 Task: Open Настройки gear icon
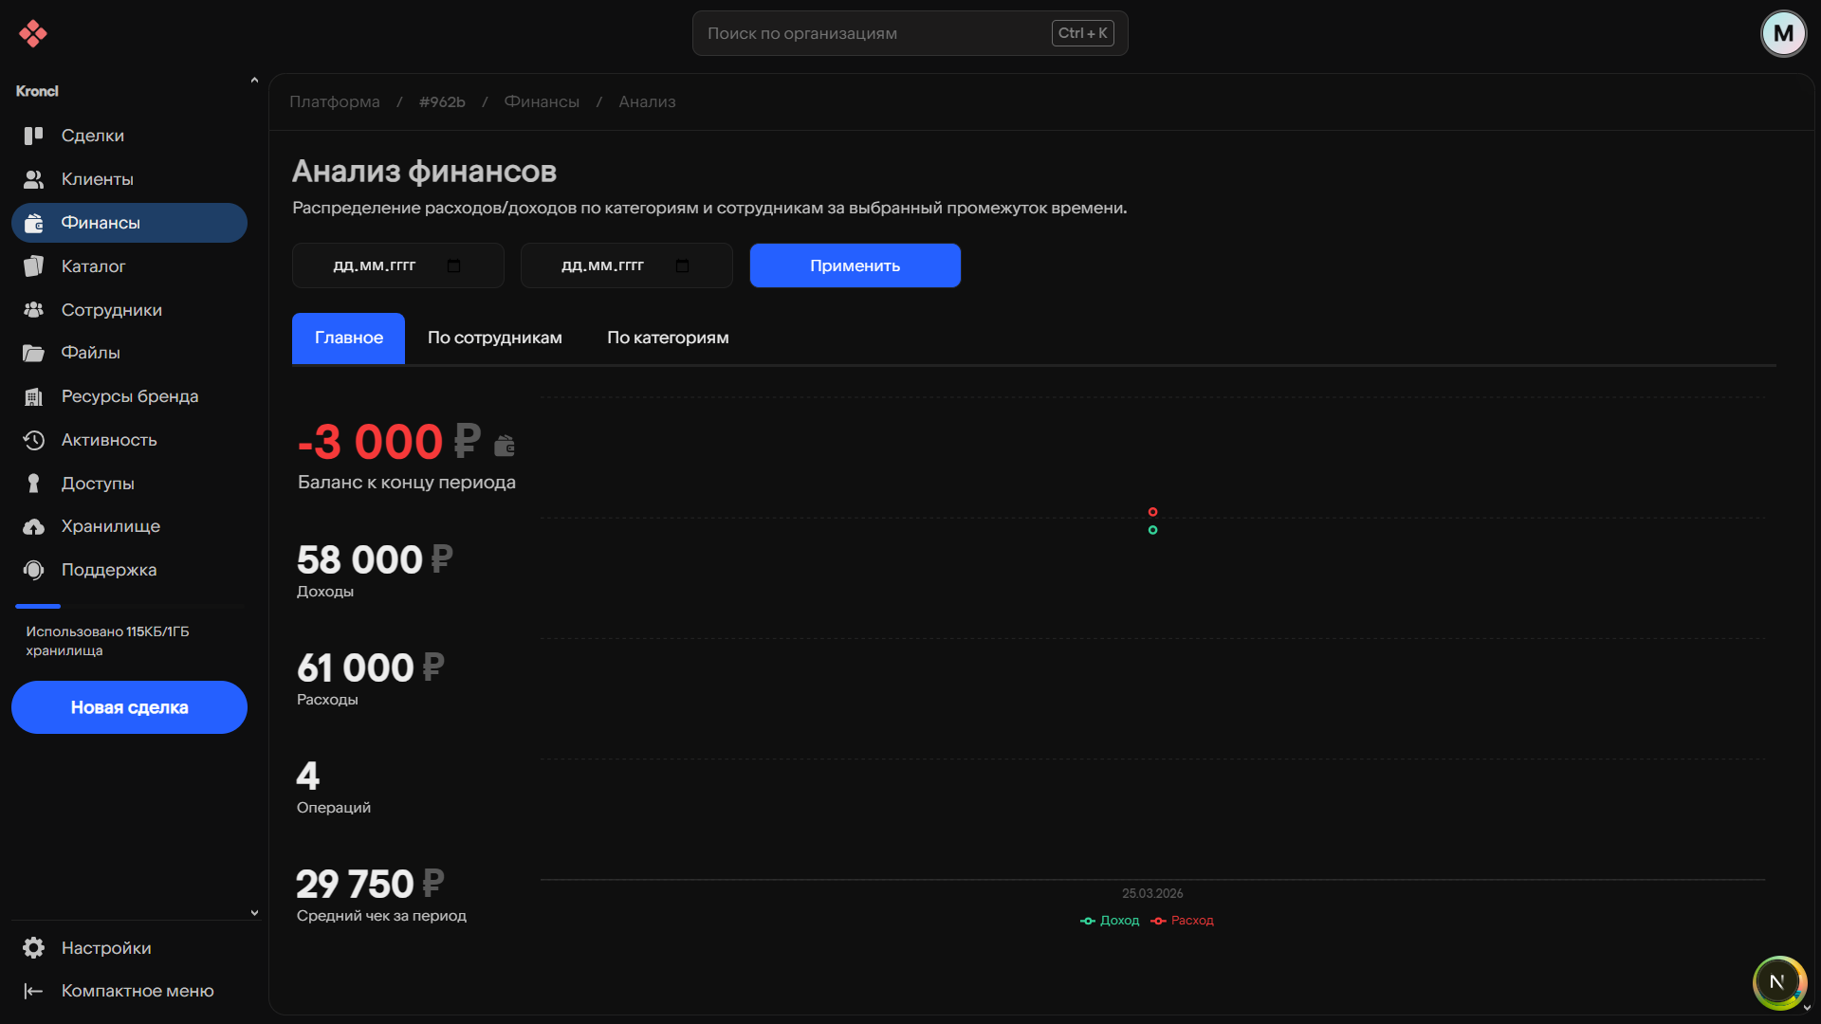pyautogui.click(x=33, y=948)
